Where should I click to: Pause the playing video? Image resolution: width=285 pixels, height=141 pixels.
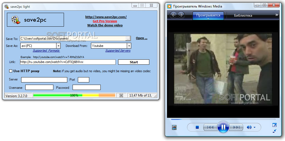click(223, 127)
